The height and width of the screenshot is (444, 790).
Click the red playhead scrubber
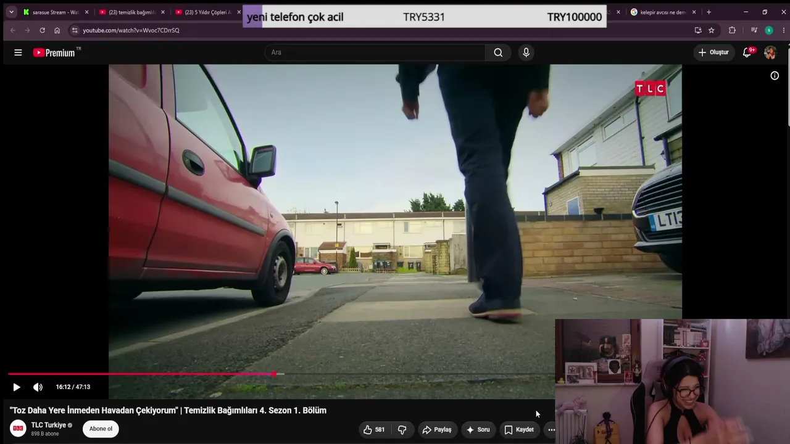coord(274,374)
